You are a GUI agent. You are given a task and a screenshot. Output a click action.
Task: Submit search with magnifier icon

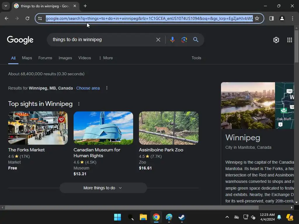196,40
